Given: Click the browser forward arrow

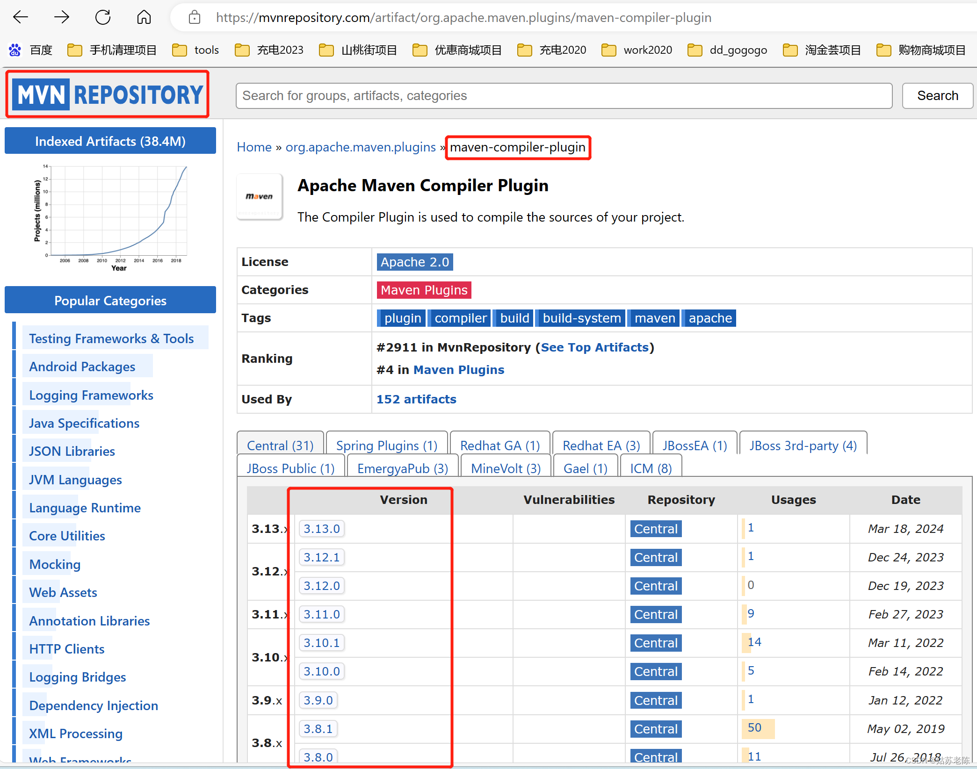Looking at the screenshot, I should (62, 18).
